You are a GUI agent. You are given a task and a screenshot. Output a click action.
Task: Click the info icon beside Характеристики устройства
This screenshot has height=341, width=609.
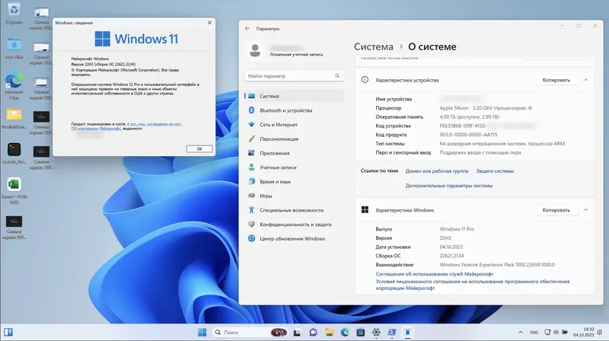pos(365,80)
